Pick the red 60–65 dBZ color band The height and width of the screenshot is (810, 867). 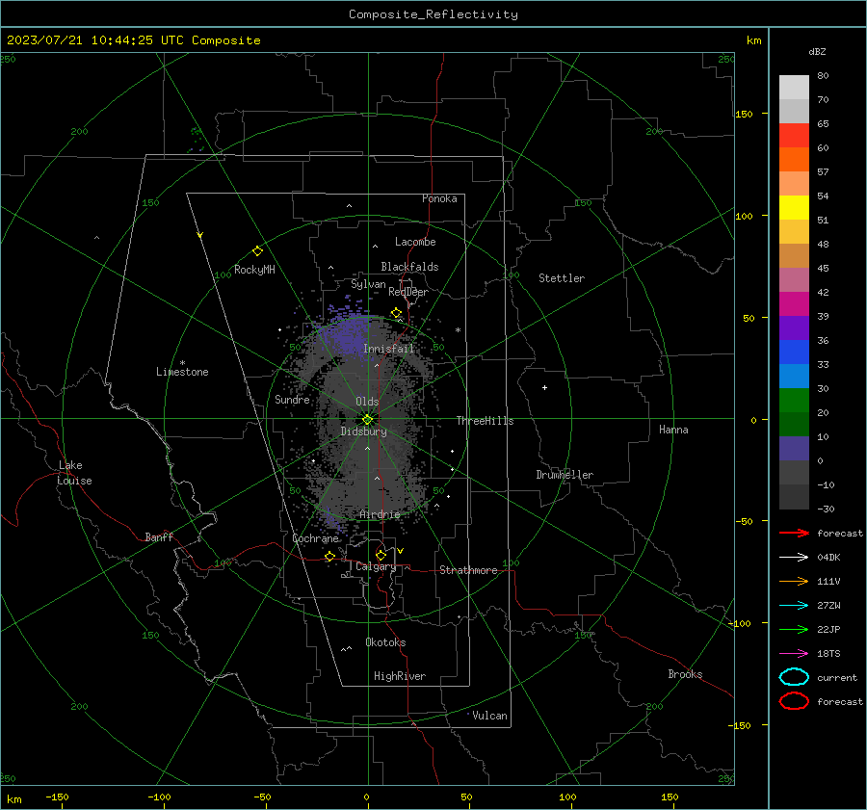click(794, 136)
